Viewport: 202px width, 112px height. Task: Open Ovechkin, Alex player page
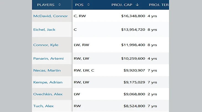pos(48,94)
